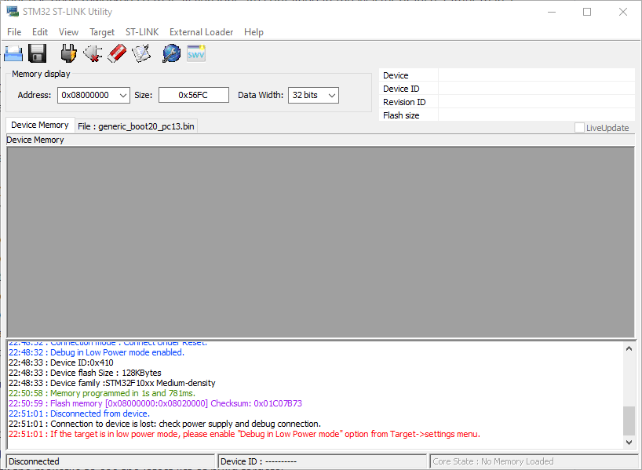Screen dimensions: 642x470
Task: Click log line 'Device family :STM32F10xx Medium-density'
Action: [111, 383]
